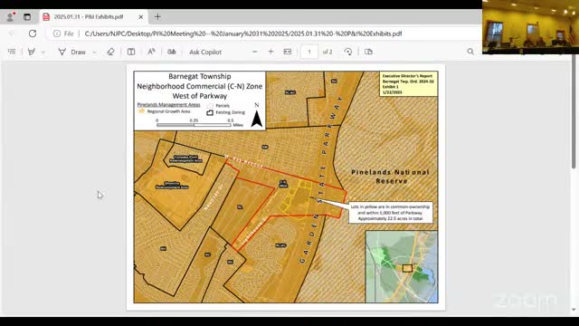Open a new tab with plus button

tap(157, 16)
